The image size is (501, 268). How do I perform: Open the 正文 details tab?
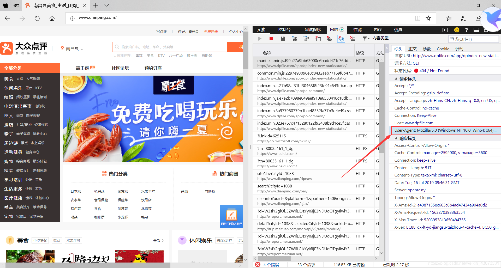412,49
